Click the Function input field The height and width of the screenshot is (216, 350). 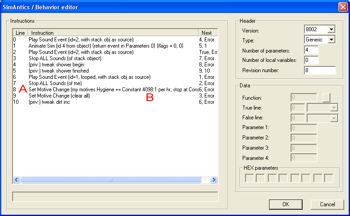[304, 98]
